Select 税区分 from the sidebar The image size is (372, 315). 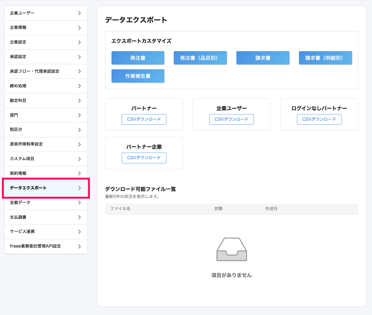[x=46, y=130]
